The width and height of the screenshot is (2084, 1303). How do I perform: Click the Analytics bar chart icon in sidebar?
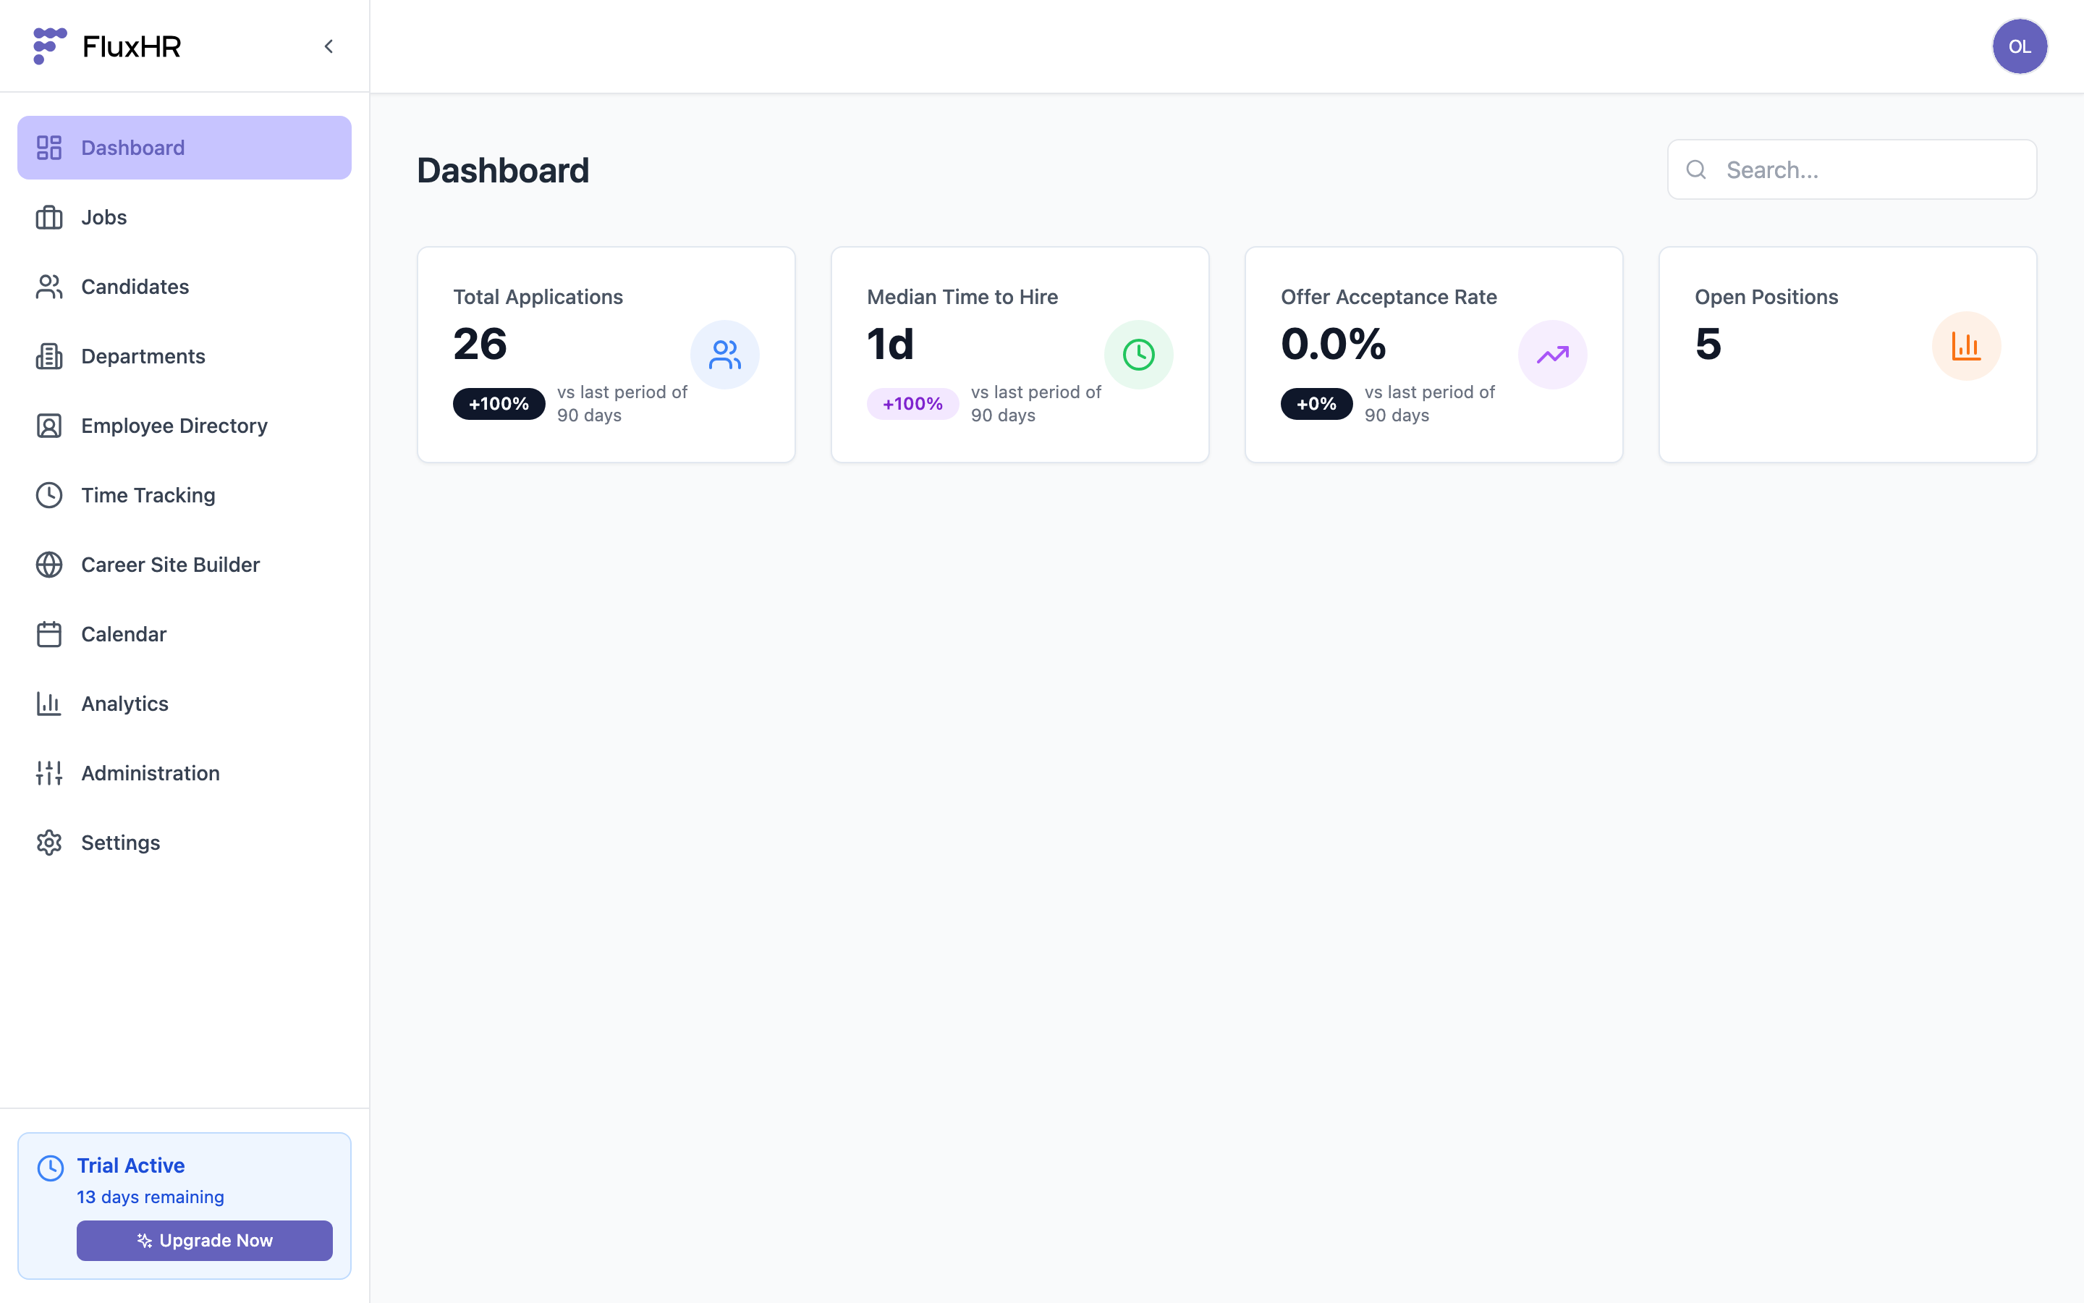49,704
